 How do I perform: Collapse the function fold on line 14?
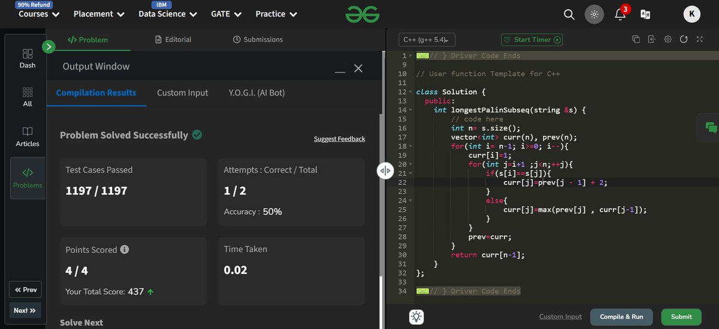click(x=410, y=110)
